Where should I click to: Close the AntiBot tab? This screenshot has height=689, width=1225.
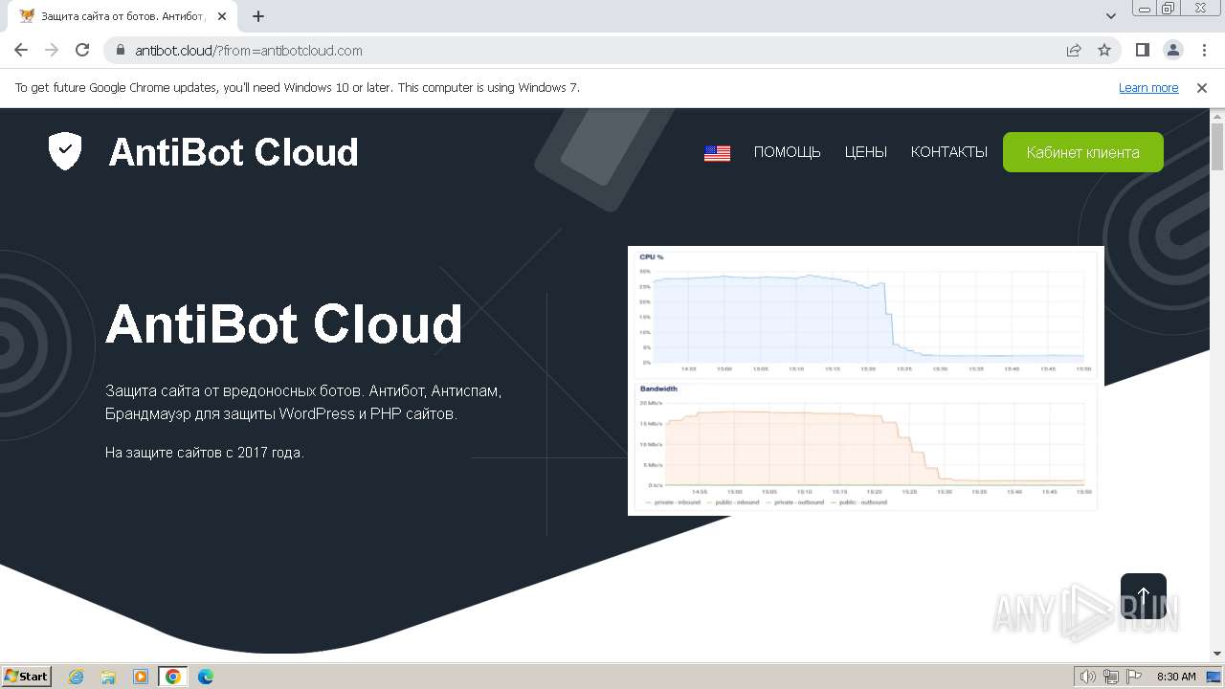coord(222,16)
